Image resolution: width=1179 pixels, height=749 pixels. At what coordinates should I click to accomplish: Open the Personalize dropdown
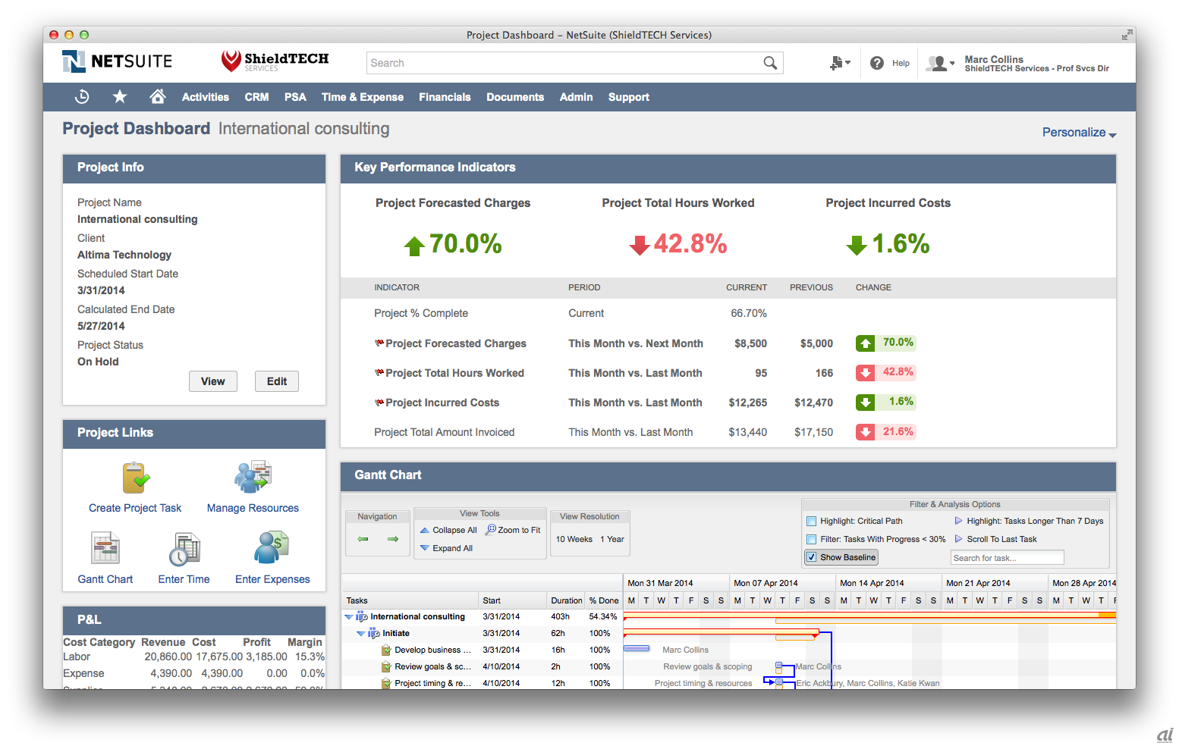(1078, 133)
